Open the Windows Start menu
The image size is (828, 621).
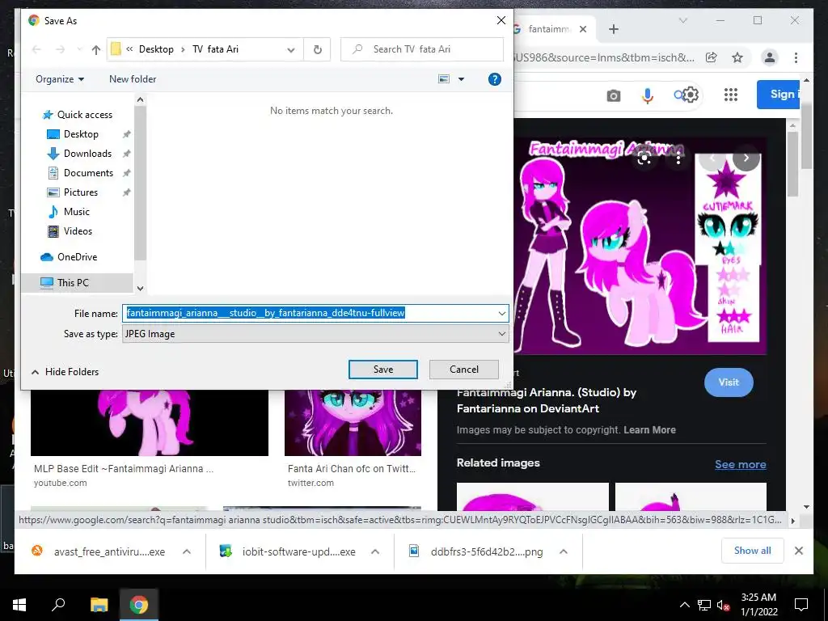pyautogui.click(x=19, y=605)
